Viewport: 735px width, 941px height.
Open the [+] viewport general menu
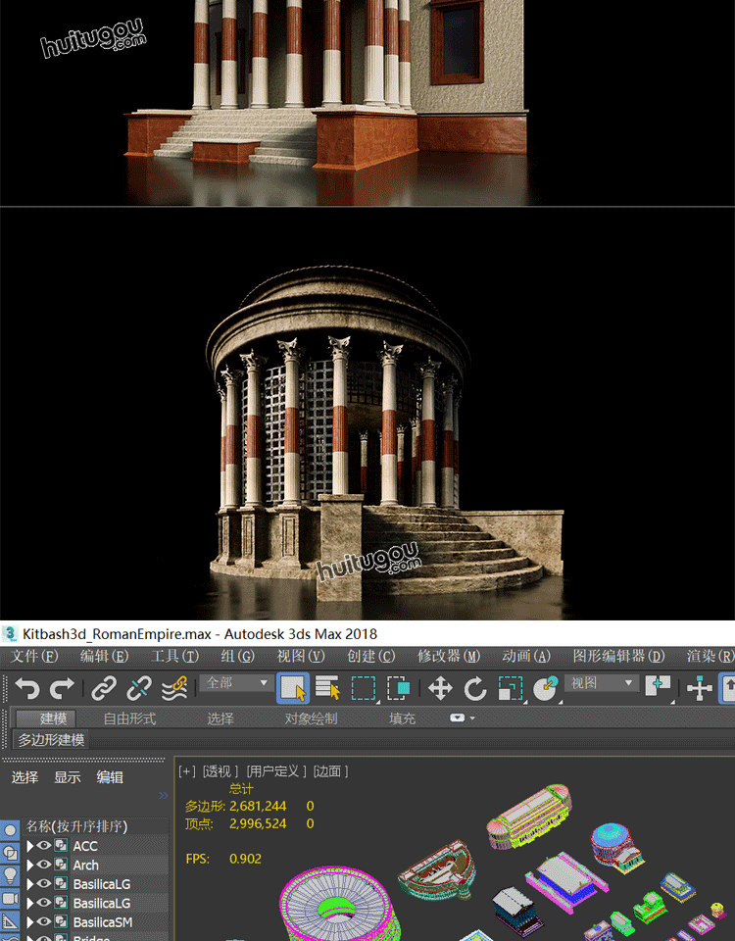click(187, 771)
